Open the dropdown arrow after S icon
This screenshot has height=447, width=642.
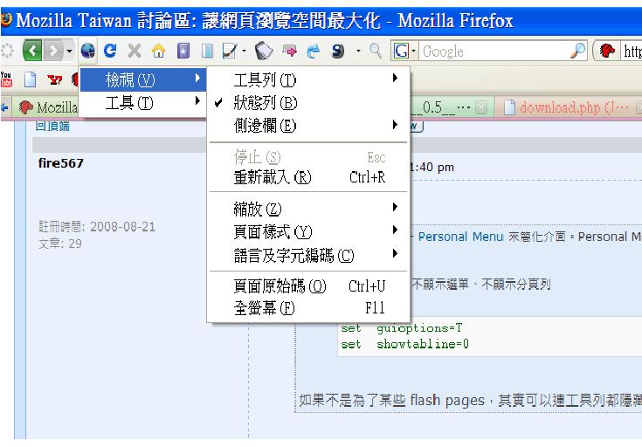358,52
